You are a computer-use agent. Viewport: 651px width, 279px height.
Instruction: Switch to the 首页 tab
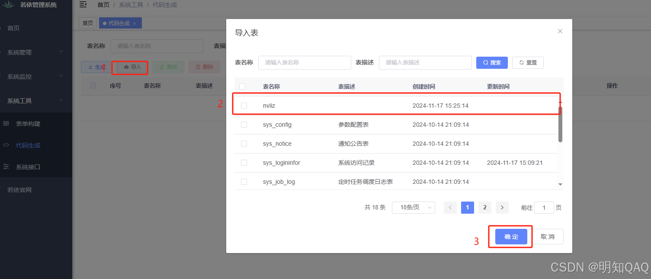(x=88, y=22)
